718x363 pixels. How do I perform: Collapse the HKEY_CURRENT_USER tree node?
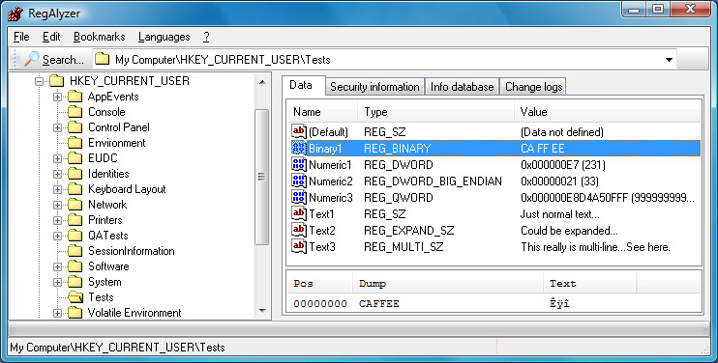tap(40, 81)
